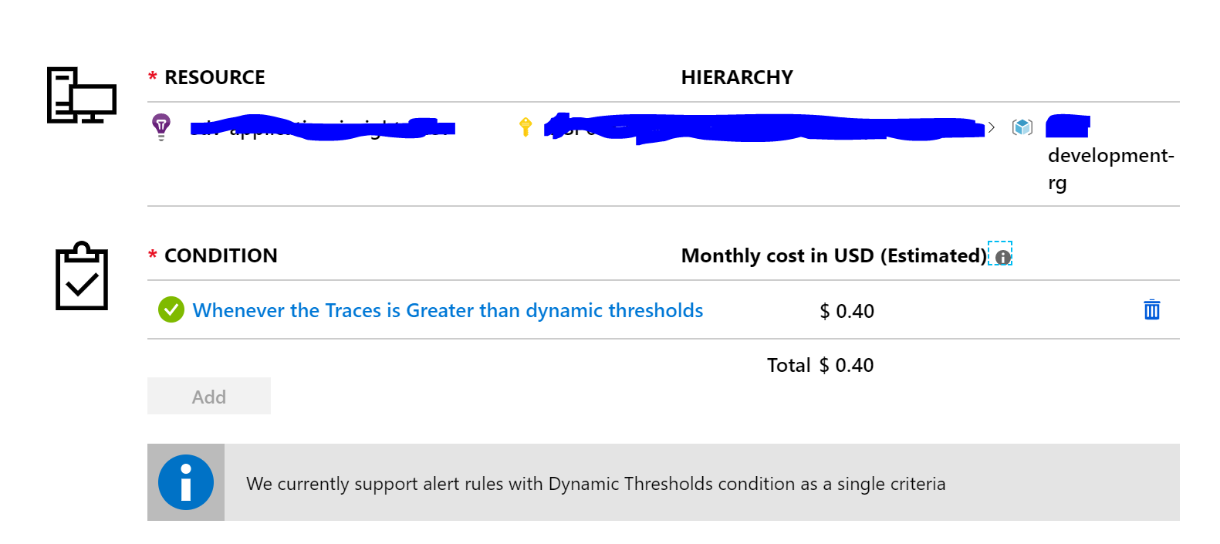Click the Dynamic Thresholds single criteria notice
This screenshot has width=1220, height=544.
(595, 484)
